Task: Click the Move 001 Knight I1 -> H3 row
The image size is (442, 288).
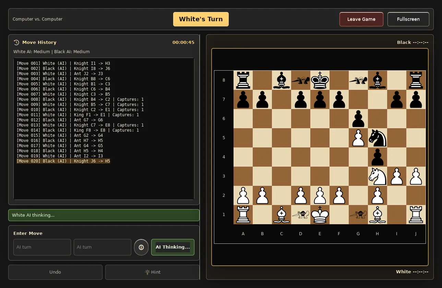Action: click(63, 63)
